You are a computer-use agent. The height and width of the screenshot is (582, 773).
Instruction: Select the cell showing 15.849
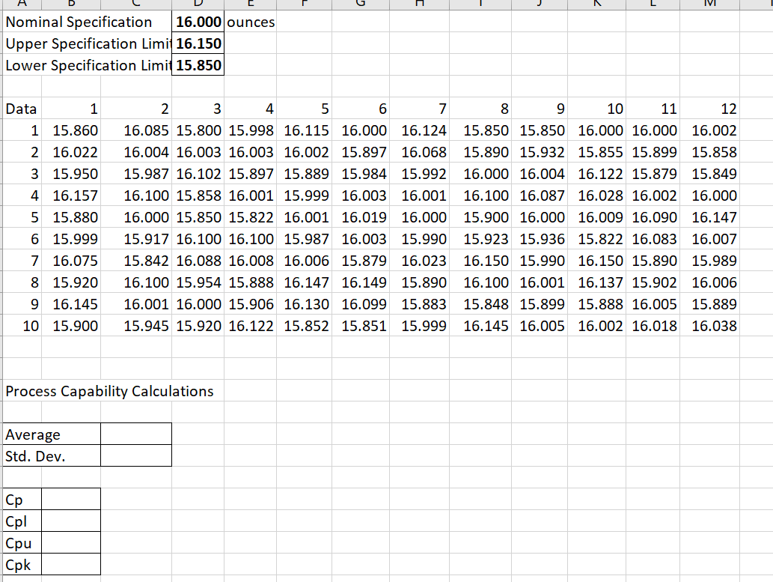point(709,174)
